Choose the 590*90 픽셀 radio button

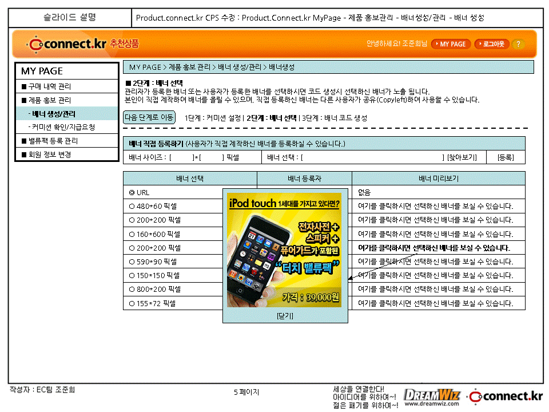(132, 262)
